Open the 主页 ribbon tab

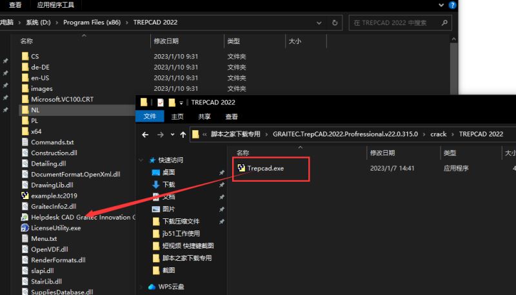(x=177, y=117)
